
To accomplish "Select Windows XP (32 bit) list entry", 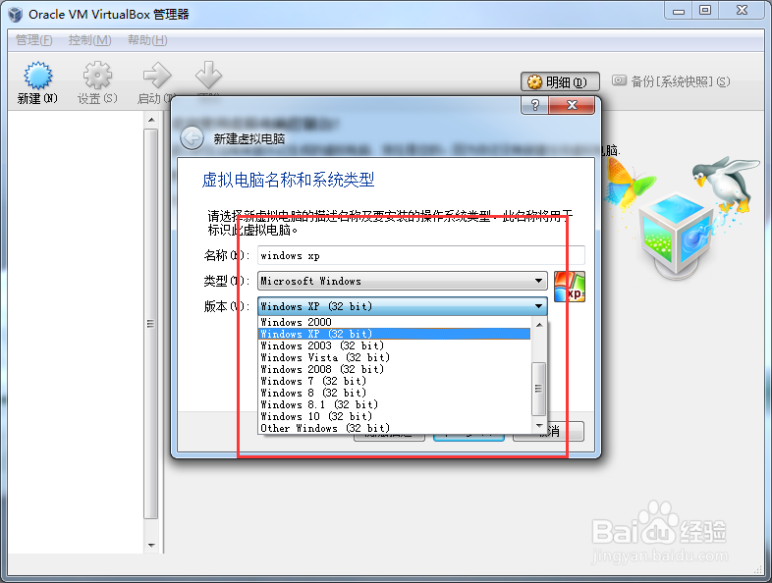I will click(x=395, y=334).
